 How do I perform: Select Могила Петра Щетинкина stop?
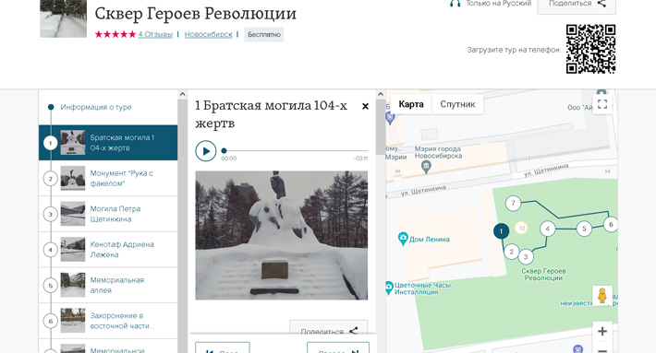point(108,214)
